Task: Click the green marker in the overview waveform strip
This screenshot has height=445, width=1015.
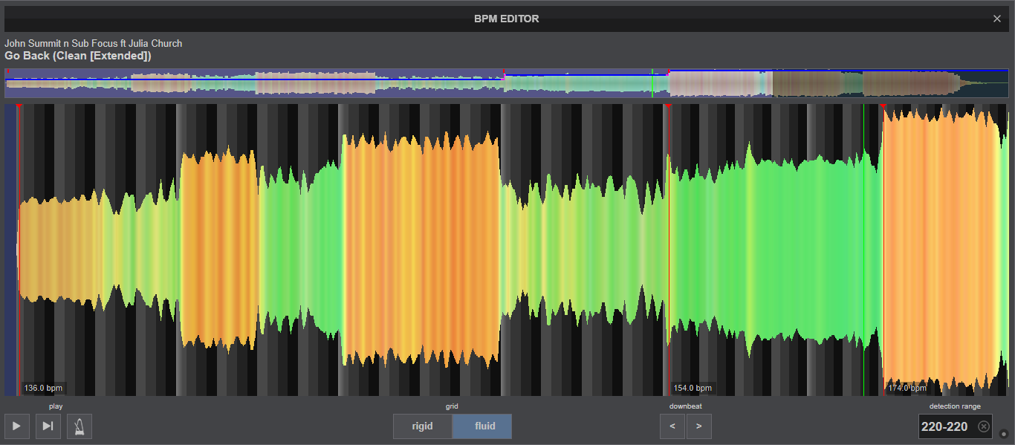Action: (x=652, y=82)
